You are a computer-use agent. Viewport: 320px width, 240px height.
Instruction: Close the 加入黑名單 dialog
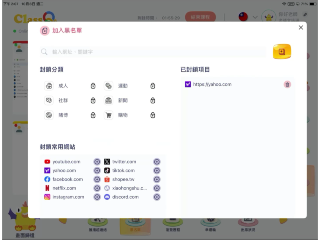coord(301,28)
